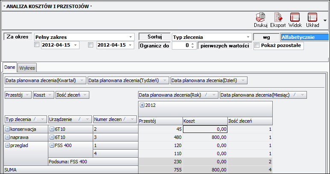The height and width of the screenshot is (174, 330).
Task: Enable the Pokaż pozostałe checkbox
Action: pyautogui.click(x=257, y=45)
